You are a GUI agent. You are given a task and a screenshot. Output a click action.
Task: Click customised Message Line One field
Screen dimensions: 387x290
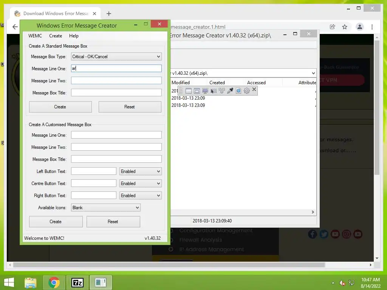[116, 135]
